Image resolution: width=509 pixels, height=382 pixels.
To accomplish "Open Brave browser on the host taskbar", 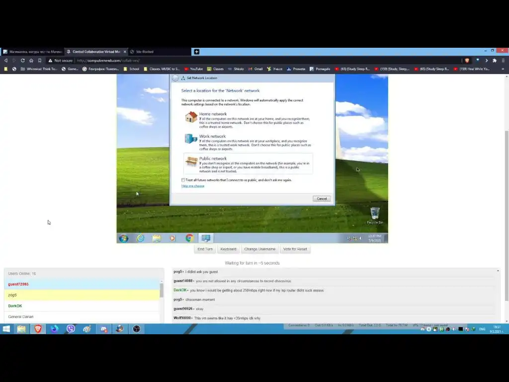I will [38, 329].
